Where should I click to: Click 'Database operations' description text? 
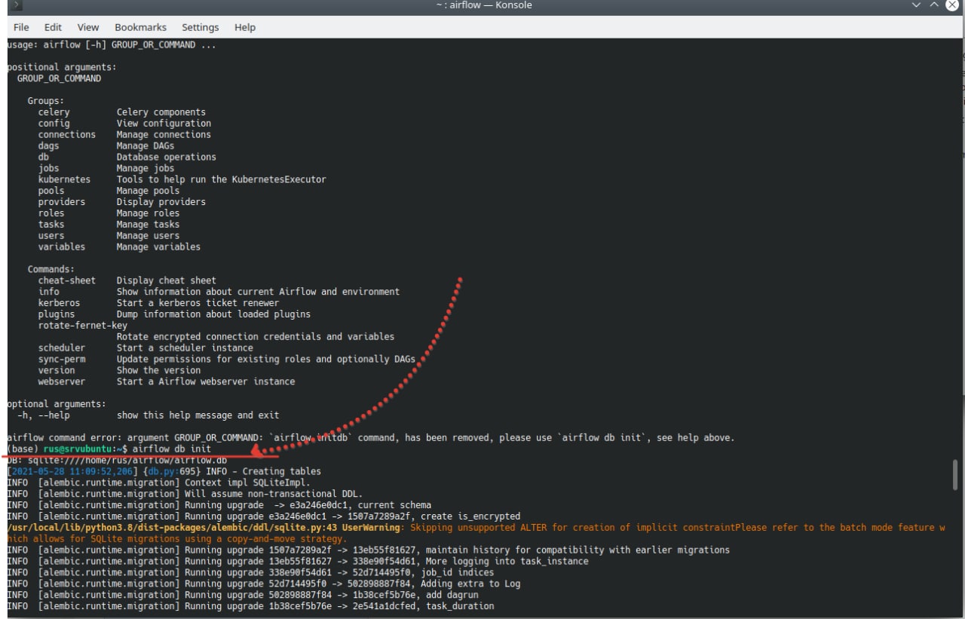coord(166,157)
